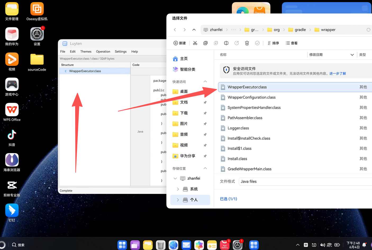Click the select-all checkmark circle icon

click(x=257, y=43)
